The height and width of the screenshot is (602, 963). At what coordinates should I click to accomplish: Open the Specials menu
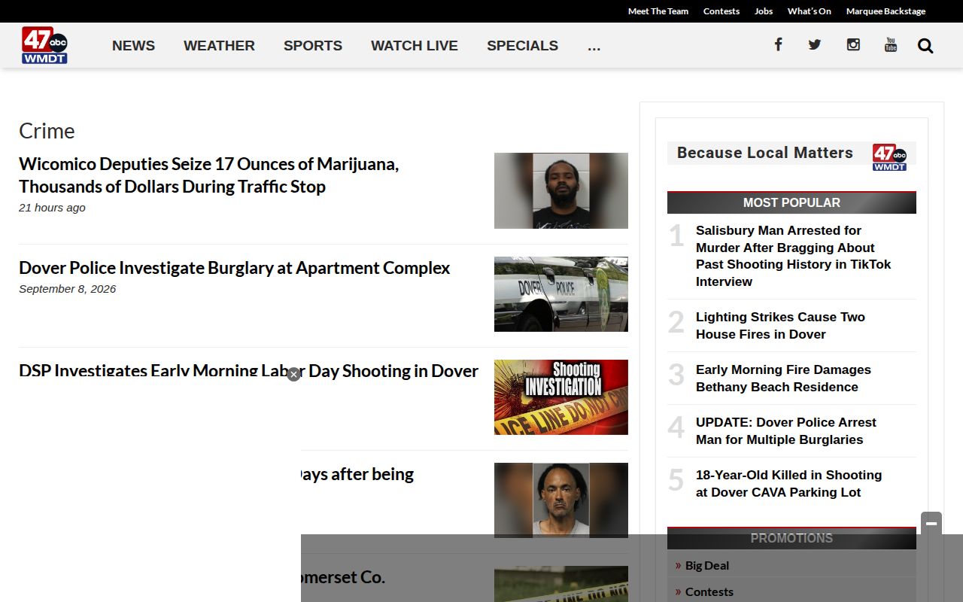pos(522,45)
